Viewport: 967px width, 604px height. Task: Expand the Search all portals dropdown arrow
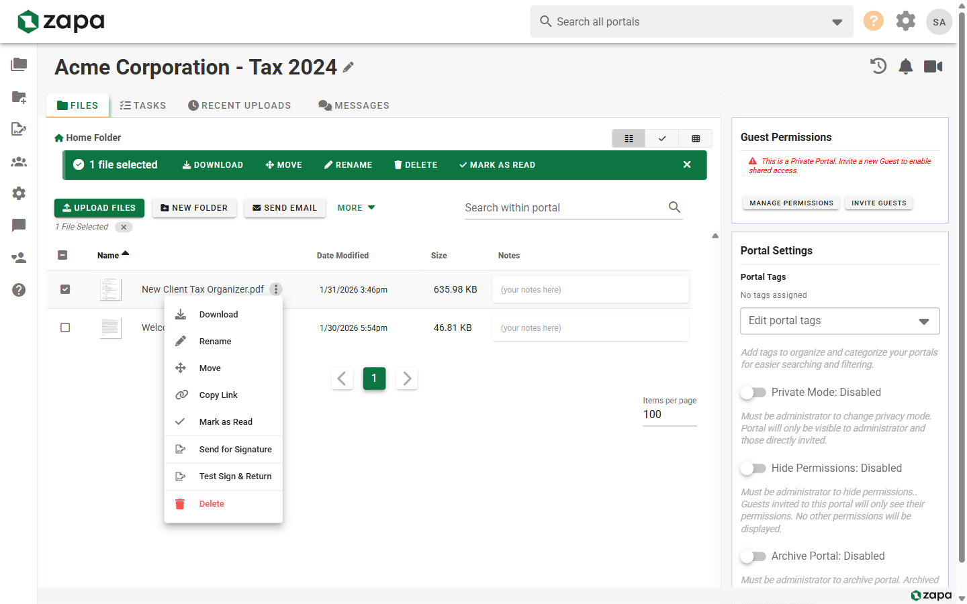pos(837,22)
